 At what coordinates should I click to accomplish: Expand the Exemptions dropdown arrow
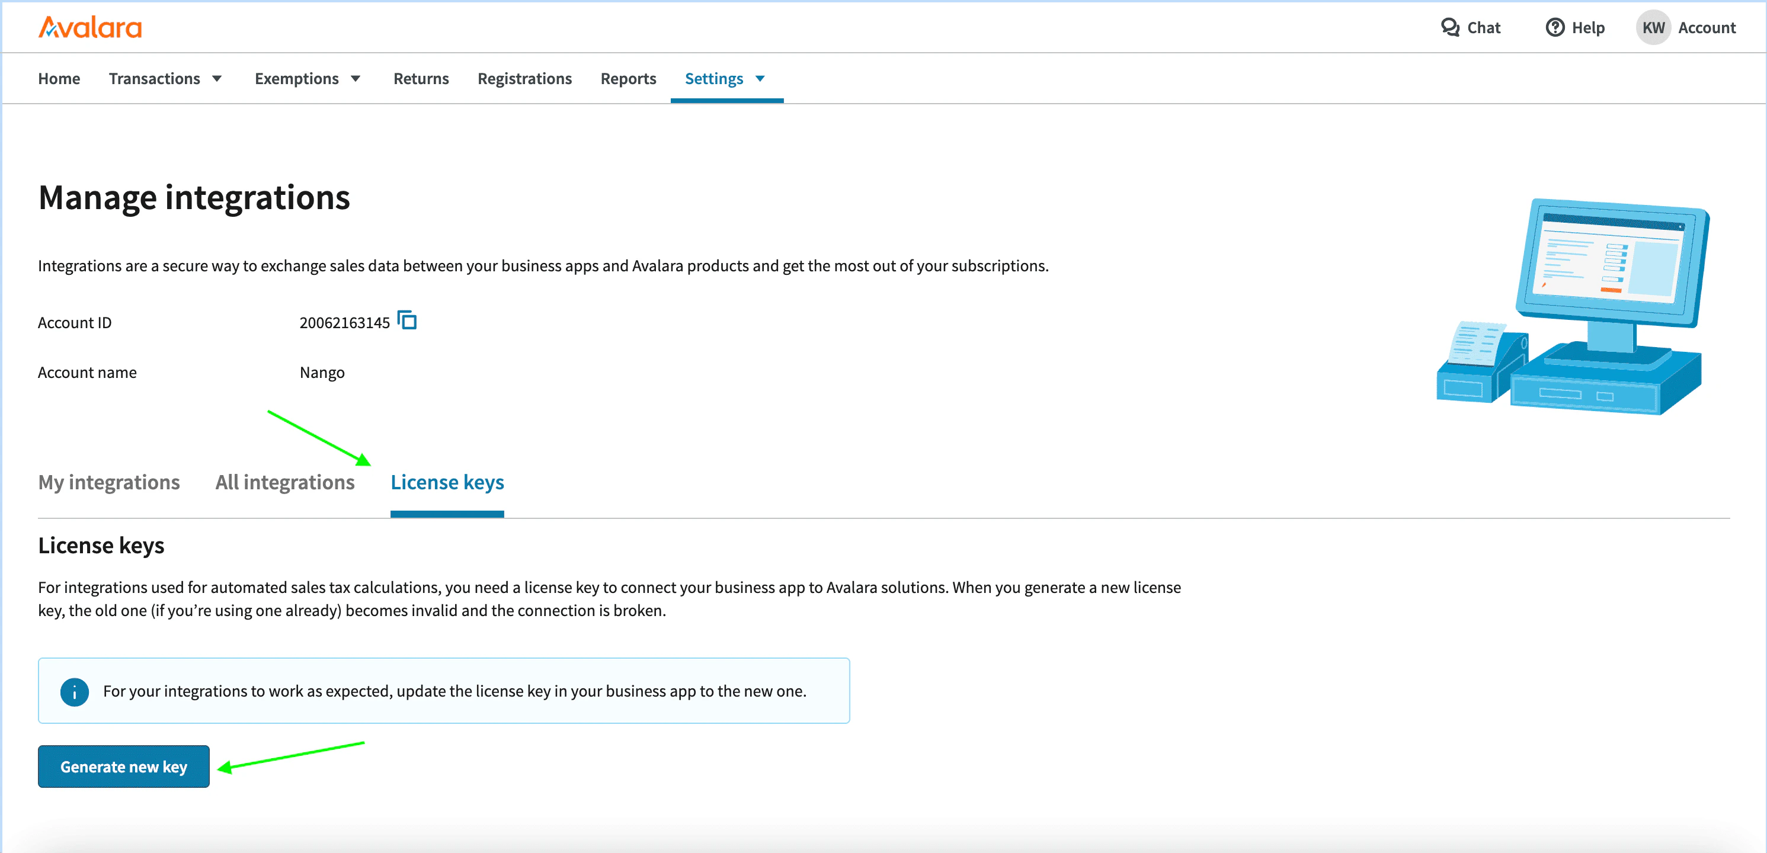pyautogui.click(x=356, y=79)
